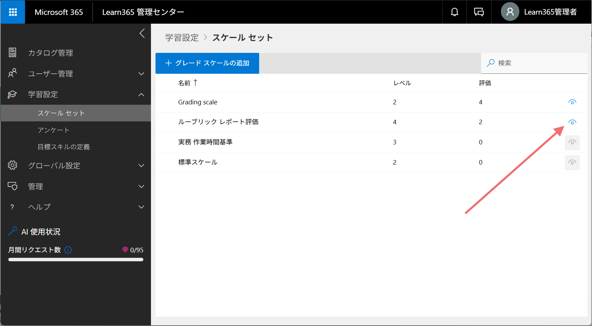The height and width of the screenshot is (326, 592).
Task: Click the 0/95 request count
Action: pyautogui.click(x=137, y=250)
